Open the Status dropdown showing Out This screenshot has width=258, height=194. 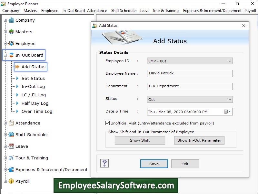[230, 100]
